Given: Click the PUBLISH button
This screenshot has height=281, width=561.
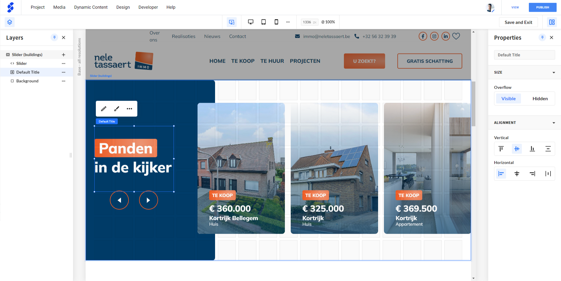Looking at the screenshot, I should [x=542, y=7].
